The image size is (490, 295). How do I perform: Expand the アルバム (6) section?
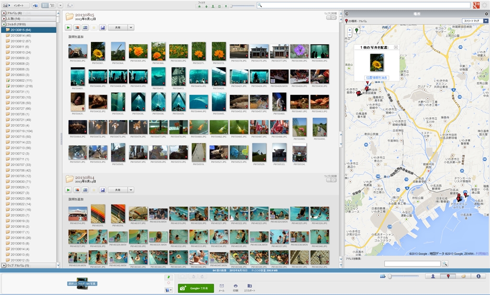[x=3, y=13]
